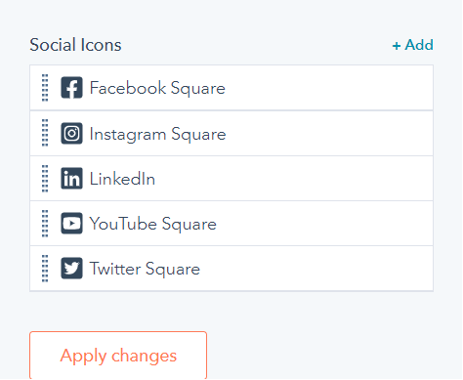Select the LinkedIn label text
The width and height of the screenshot is (463, 380).
122,179
